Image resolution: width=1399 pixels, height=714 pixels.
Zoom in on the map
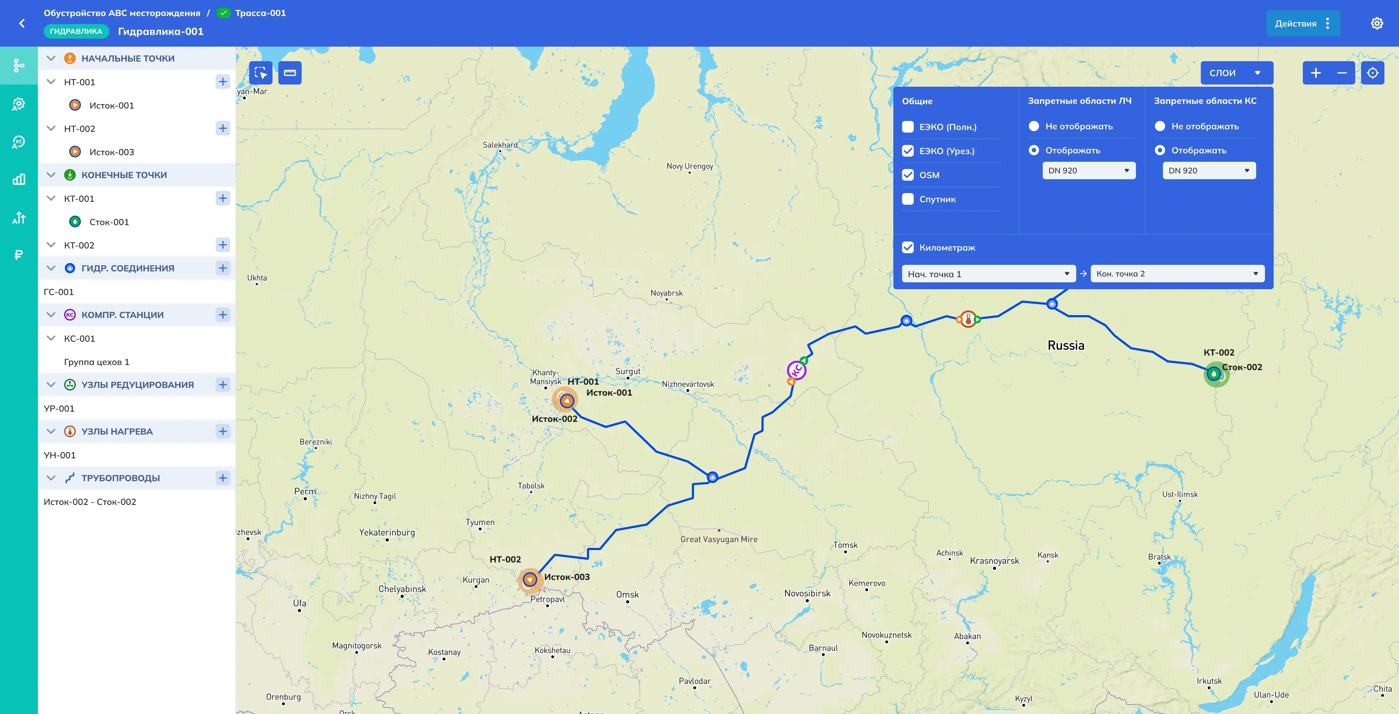click(1316, 73)
